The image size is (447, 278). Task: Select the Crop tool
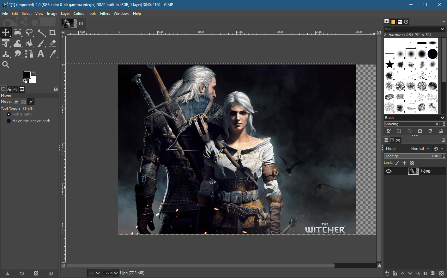(52, 32)
